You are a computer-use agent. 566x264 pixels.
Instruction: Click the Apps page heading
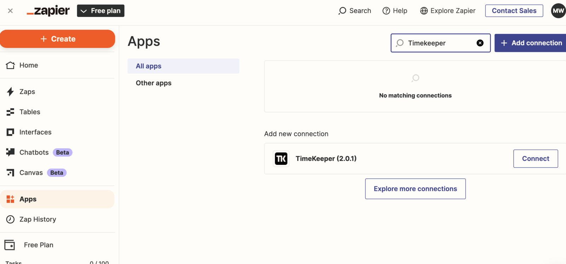coord(144,42)
